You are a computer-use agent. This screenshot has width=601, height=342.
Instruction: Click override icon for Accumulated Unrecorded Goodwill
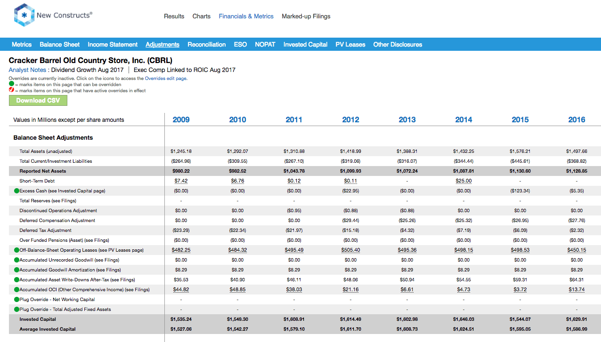(x=16, y=260)
